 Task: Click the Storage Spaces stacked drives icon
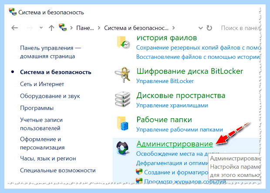(x=123, y=100)
